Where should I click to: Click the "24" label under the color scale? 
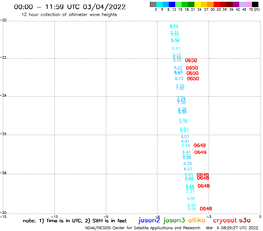pos(199,10)
